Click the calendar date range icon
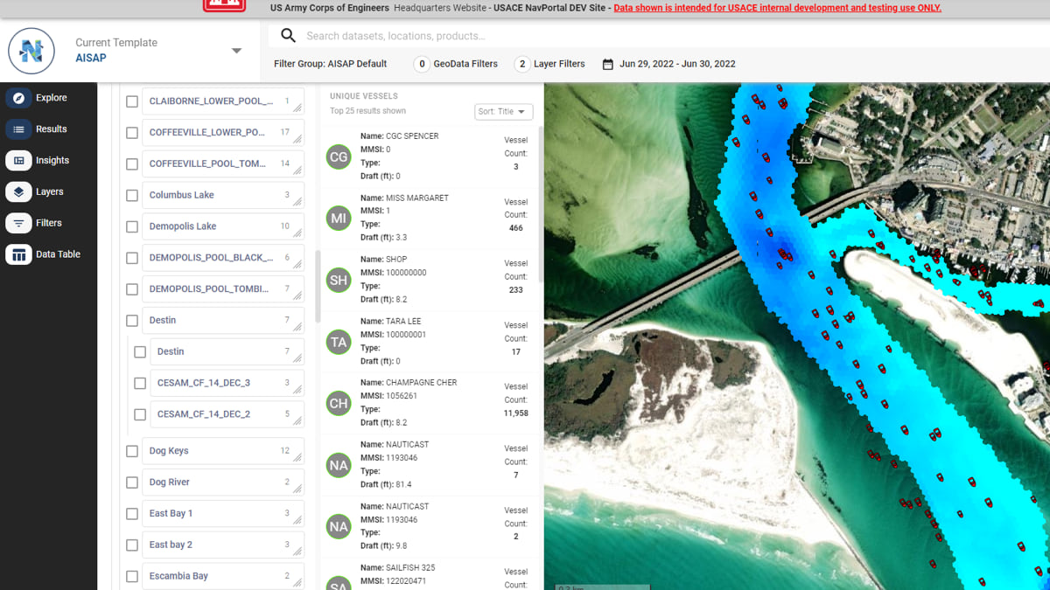Viewport: 1050px width, 590px height. [x=608, y=64]
